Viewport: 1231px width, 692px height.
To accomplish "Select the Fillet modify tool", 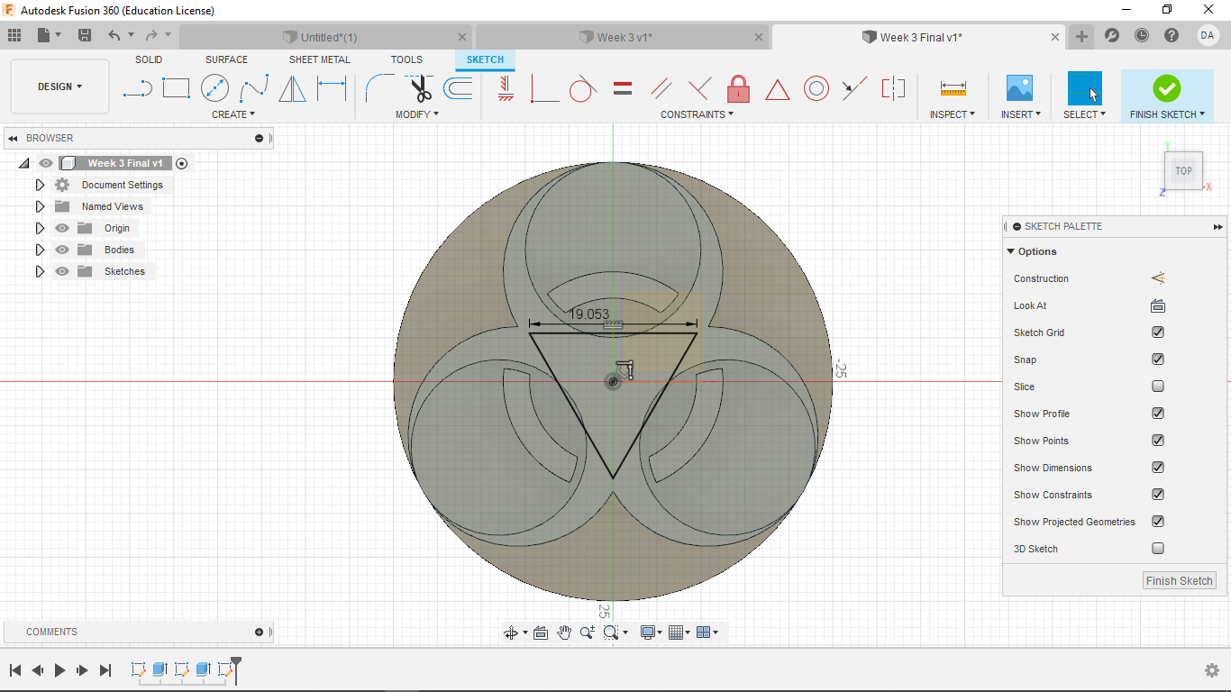I will 379,88.
